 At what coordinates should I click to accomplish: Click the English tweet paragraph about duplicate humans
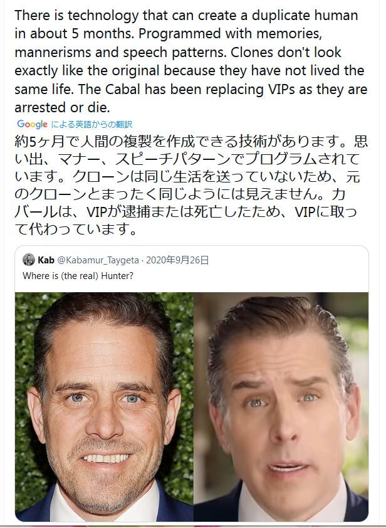[x=191, y=61]
